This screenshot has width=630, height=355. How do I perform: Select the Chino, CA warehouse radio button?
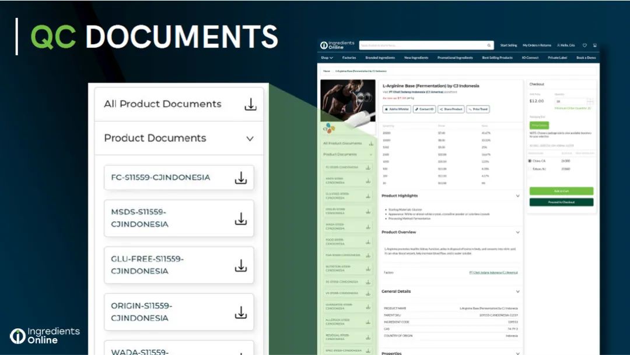[x=530, y=161]
